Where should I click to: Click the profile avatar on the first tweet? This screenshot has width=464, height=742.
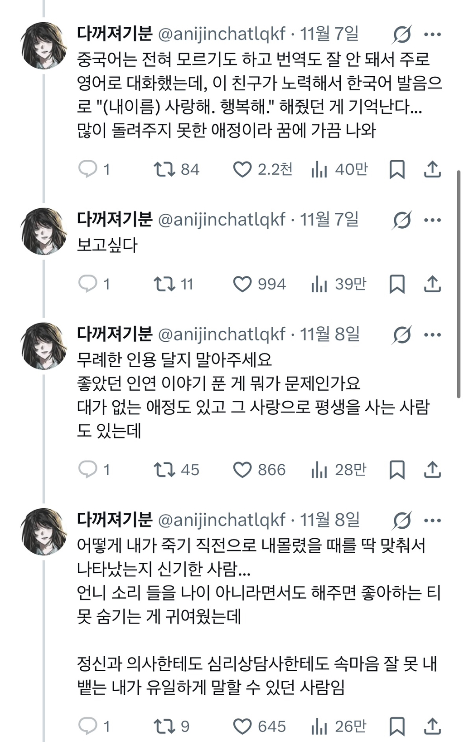[43, 43]
